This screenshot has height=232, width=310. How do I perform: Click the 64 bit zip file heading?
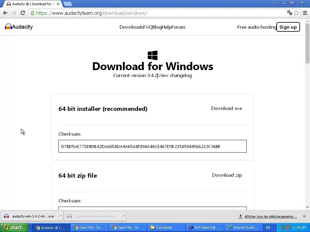78,176
